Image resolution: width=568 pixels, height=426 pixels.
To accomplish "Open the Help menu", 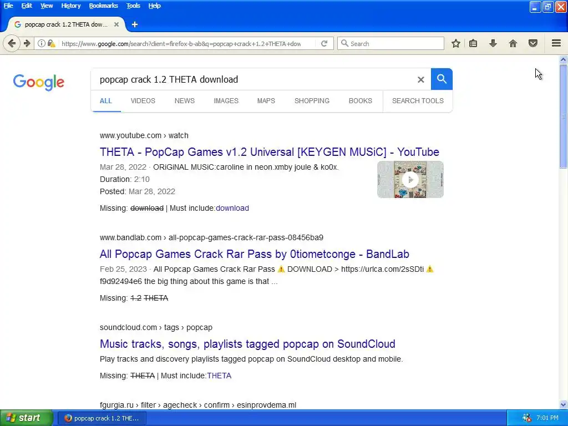I will (154, 6).
